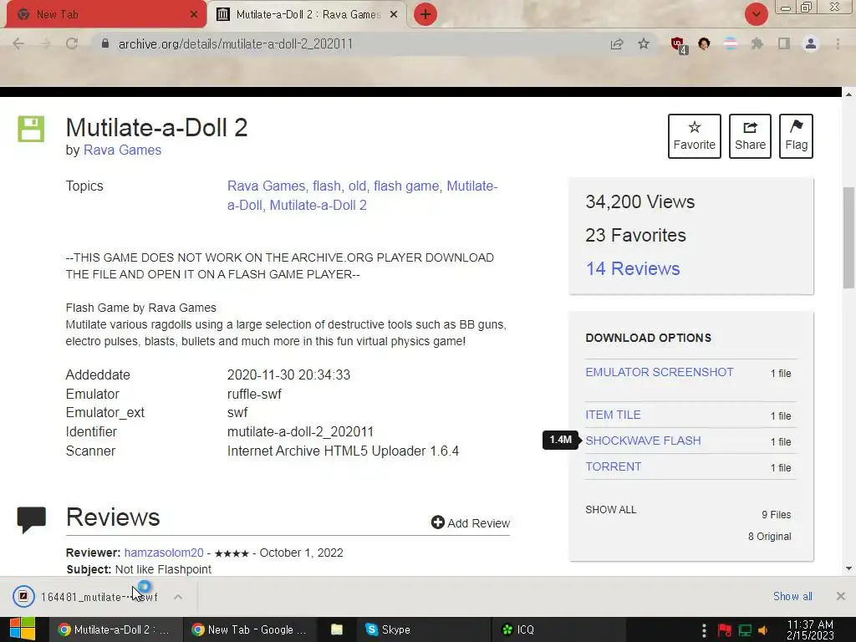Image resolution: width=856 pixels, height=642 pixels.
Task: Download the EMULATOR SCREENSHOT file
Action: coord(660,372)
